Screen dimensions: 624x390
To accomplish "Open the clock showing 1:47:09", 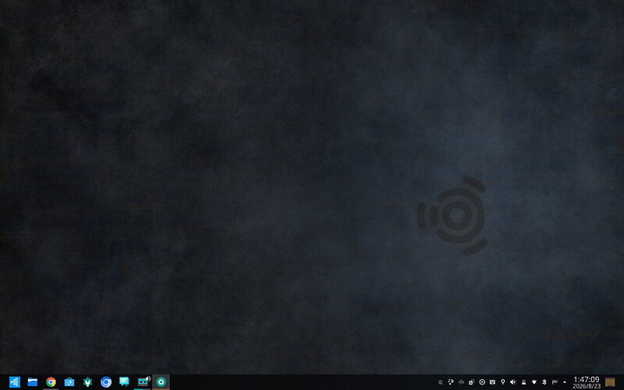I will [587, 382].
